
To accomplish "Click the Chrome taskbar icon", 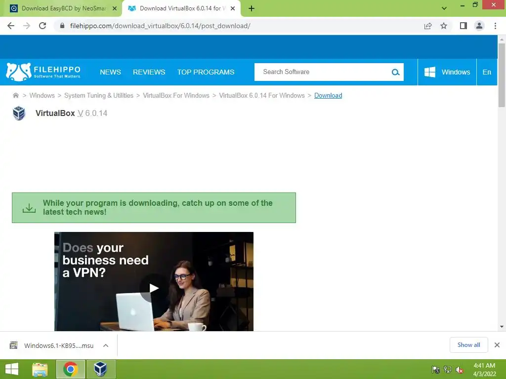I will coord(71,369).
